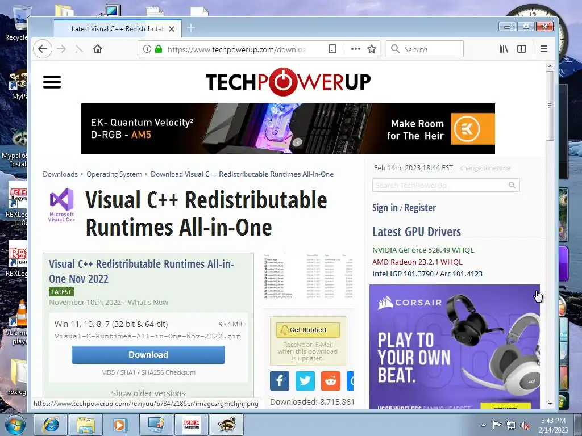Select the Latest Visual C++ Redistributable tab
This screenshot has height=436, width=582.
[x=118, y=28]
